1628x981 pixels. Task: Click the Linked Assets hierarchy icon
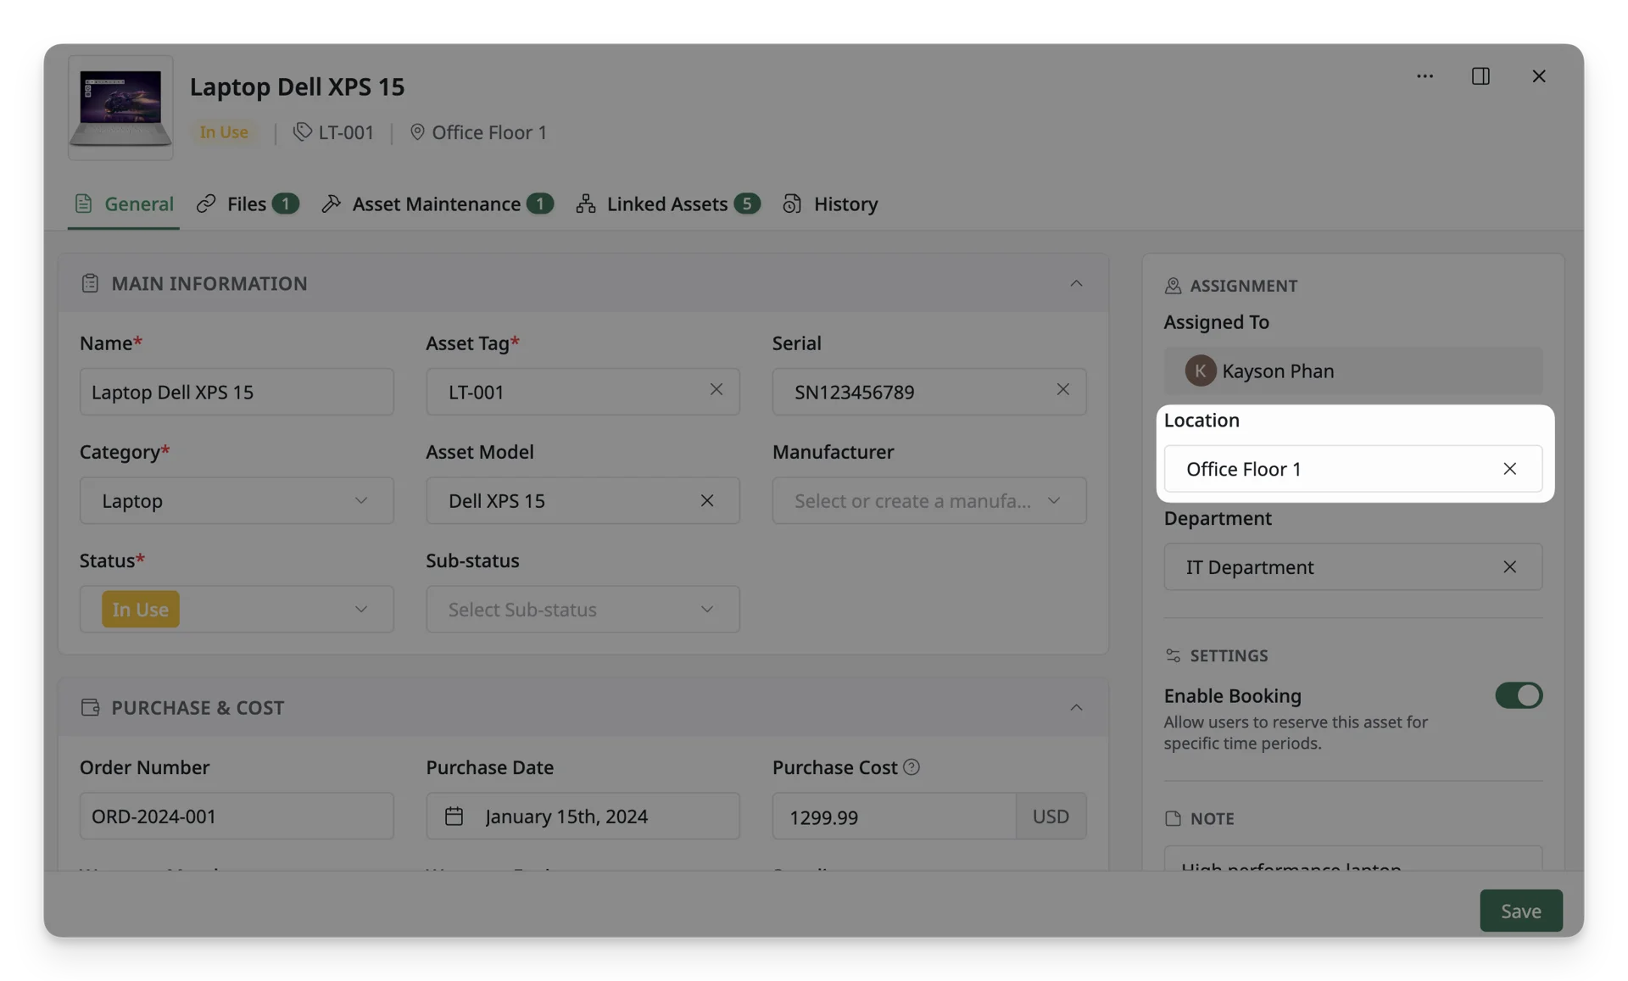click(x=585, y=203)
